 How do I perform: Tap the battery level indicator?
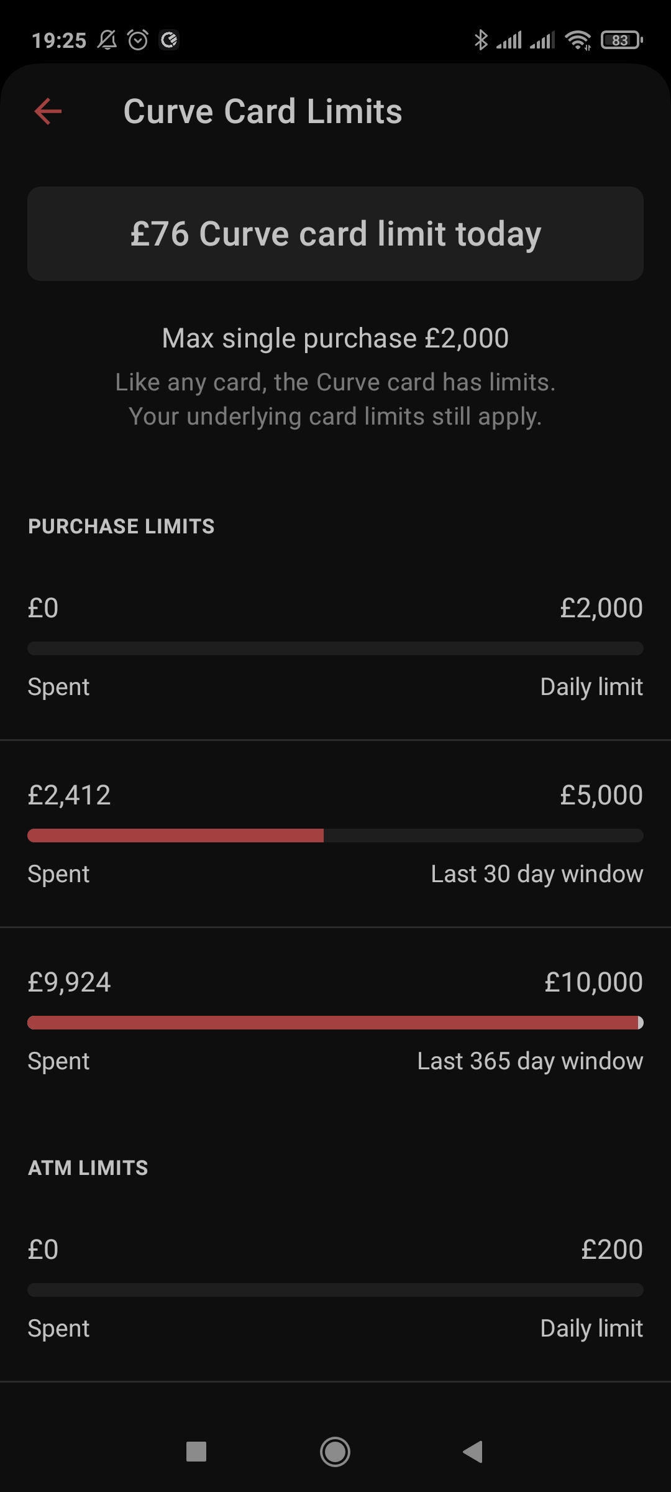(621, 40)
